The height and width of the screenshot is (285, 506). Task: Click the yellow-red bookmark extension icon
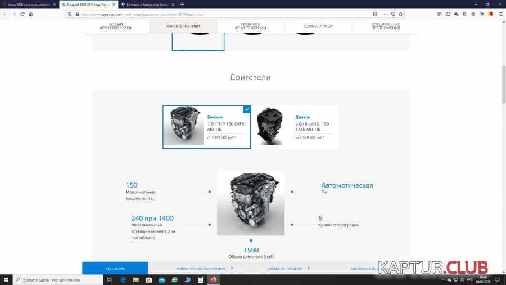pos(490,14)
